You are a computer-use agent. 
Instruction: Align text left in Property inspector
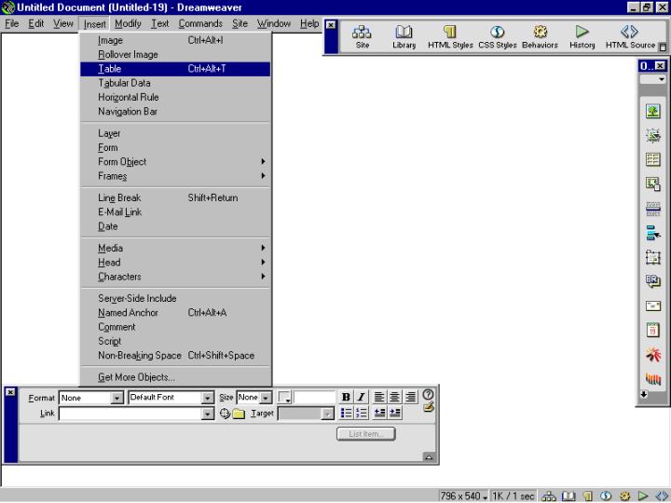click(x=378, y=398)
